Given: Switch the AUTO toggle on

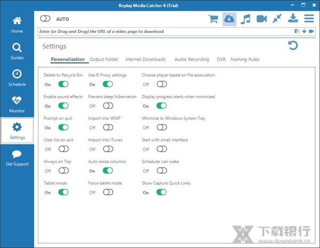Looking at the screenshot, I should [x=45, y=19].
